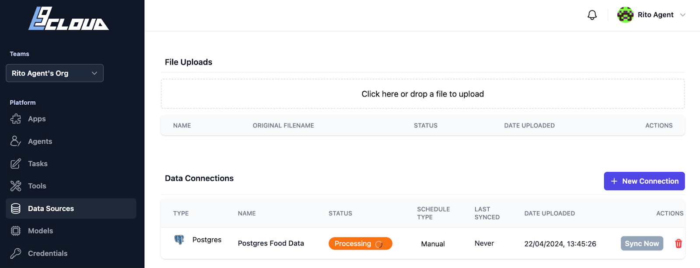The image size is (700, 268).
Task: Click the file upload drop zone
Action: click(x=423, y=94)
